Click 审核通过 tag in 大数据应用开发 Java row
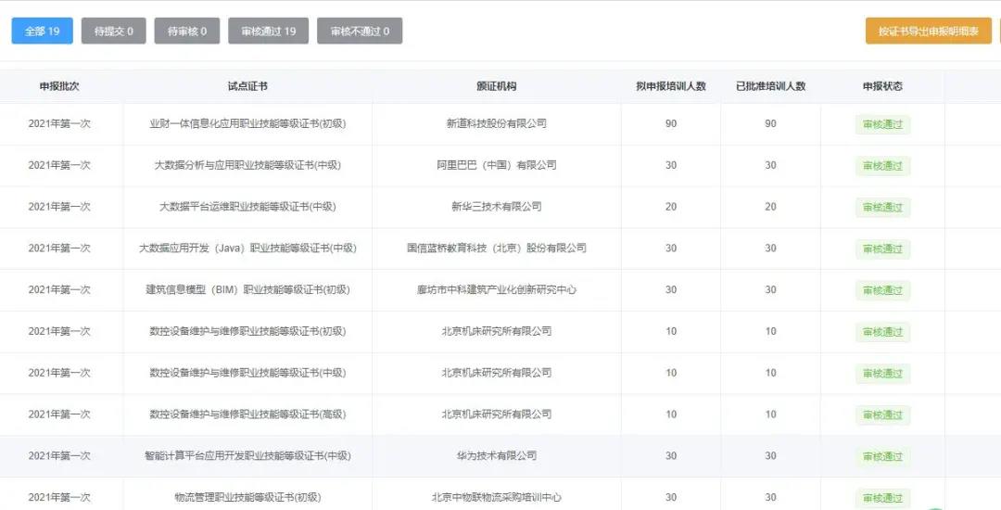Viewport: 1001px width, 510px height. (883, 249)
